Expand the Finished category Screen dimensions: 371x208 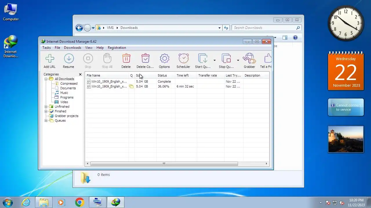pyautogui.click(x=46, y=111)
